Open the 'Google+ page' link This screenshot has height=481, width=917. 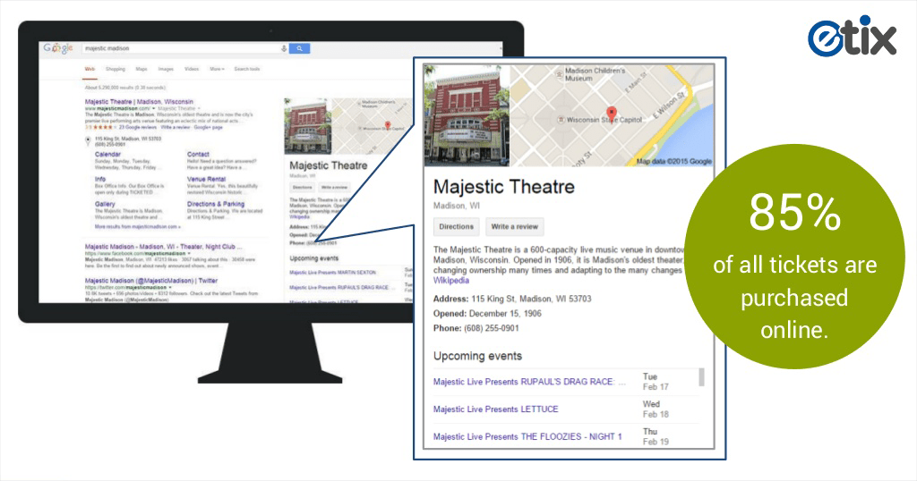point(208,127)
